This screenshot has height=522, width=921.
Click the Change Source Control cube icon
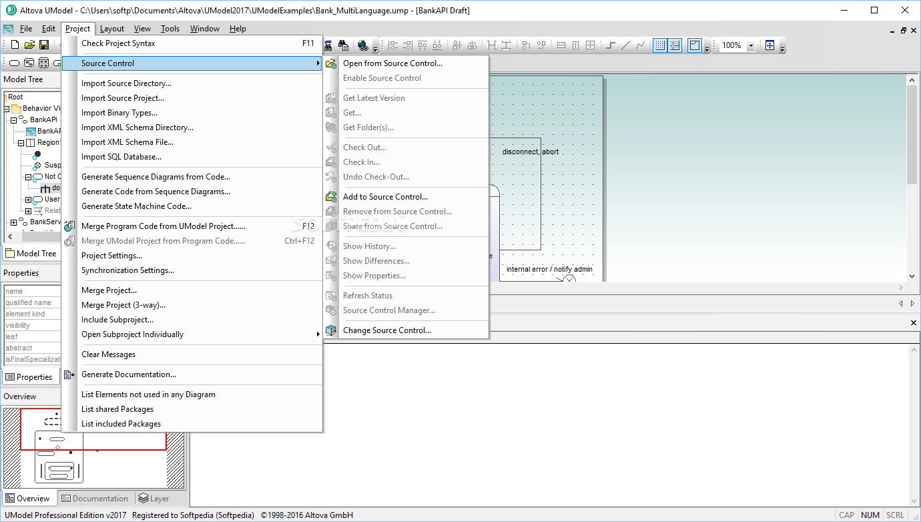coord(331,330)
